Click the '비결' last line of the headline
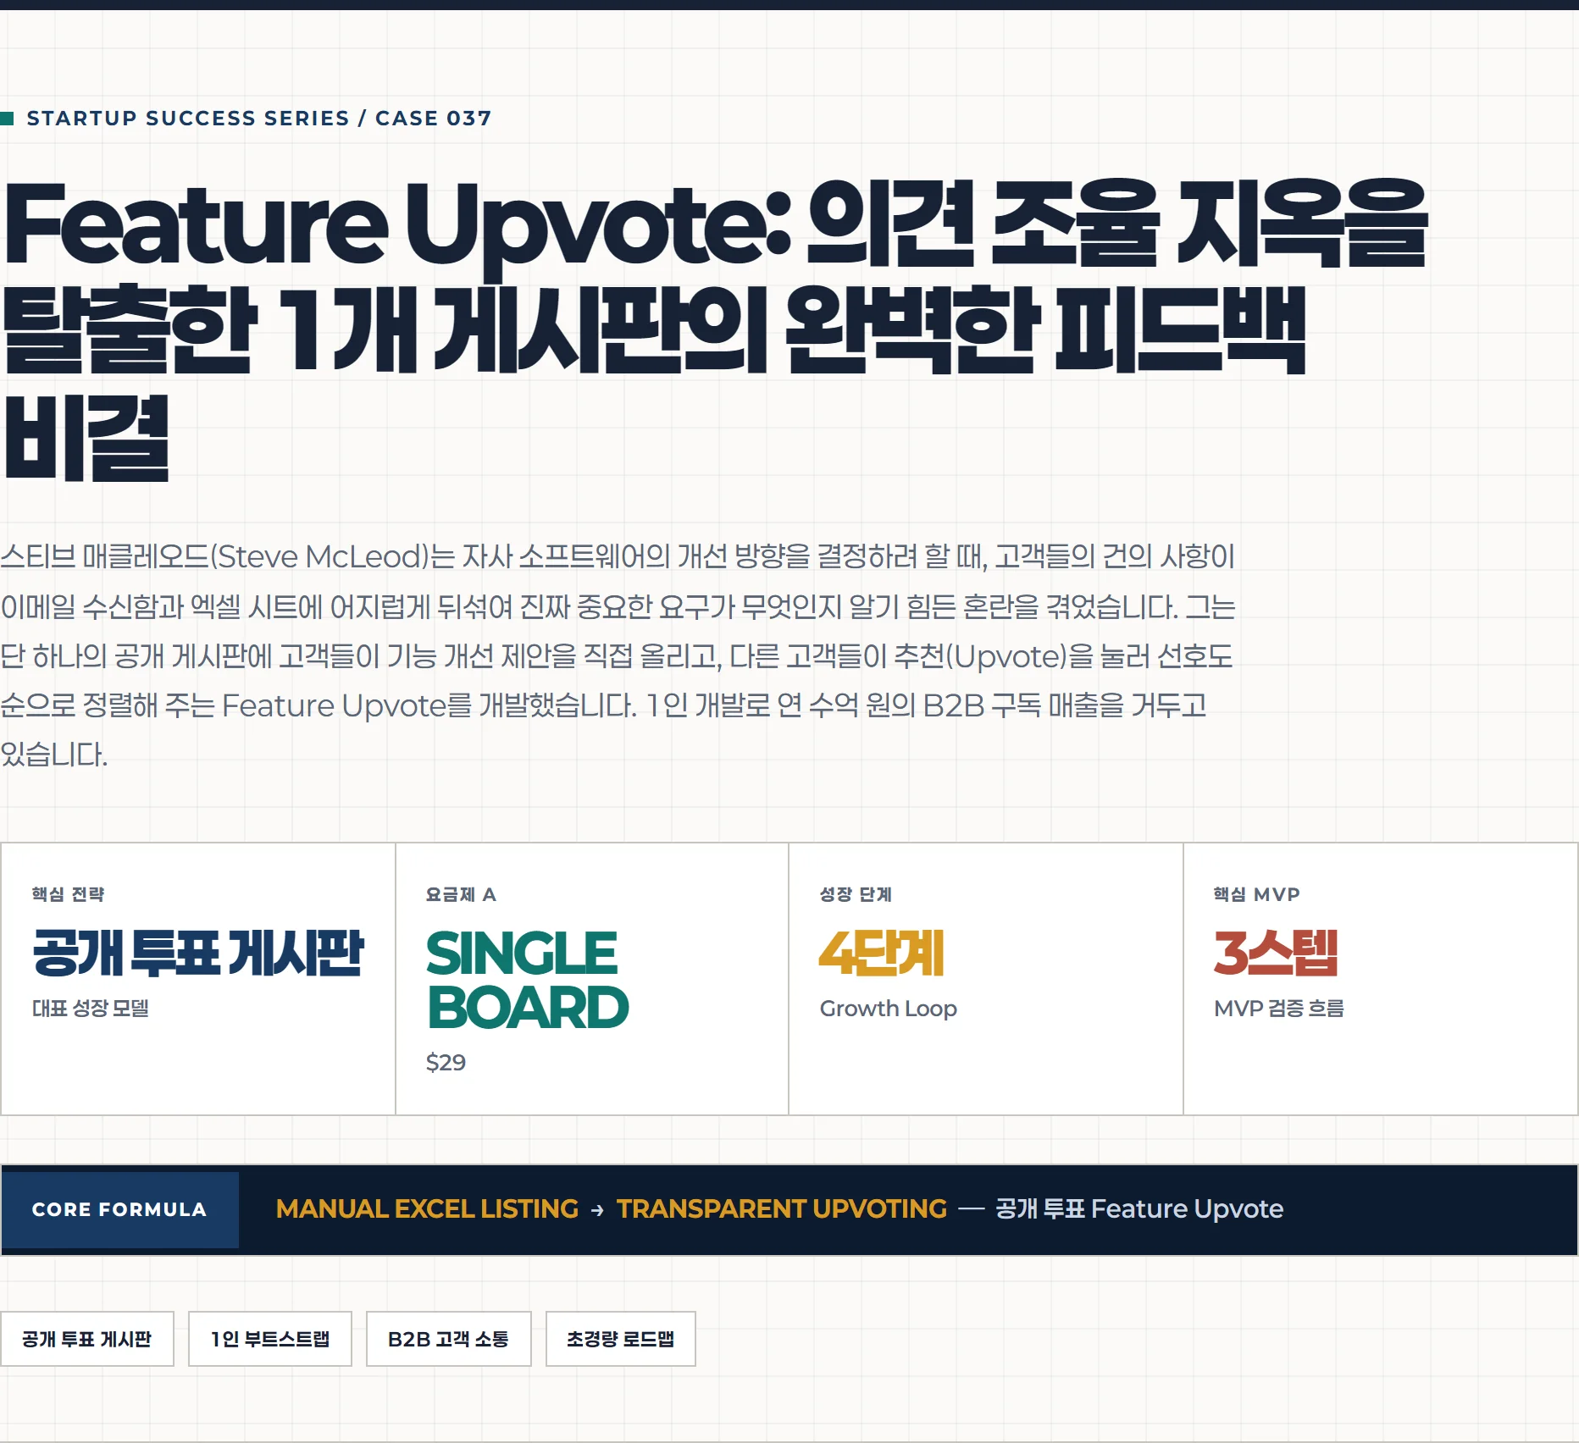The width and height of the screenshot is (1579, 1443). (86, 438)
